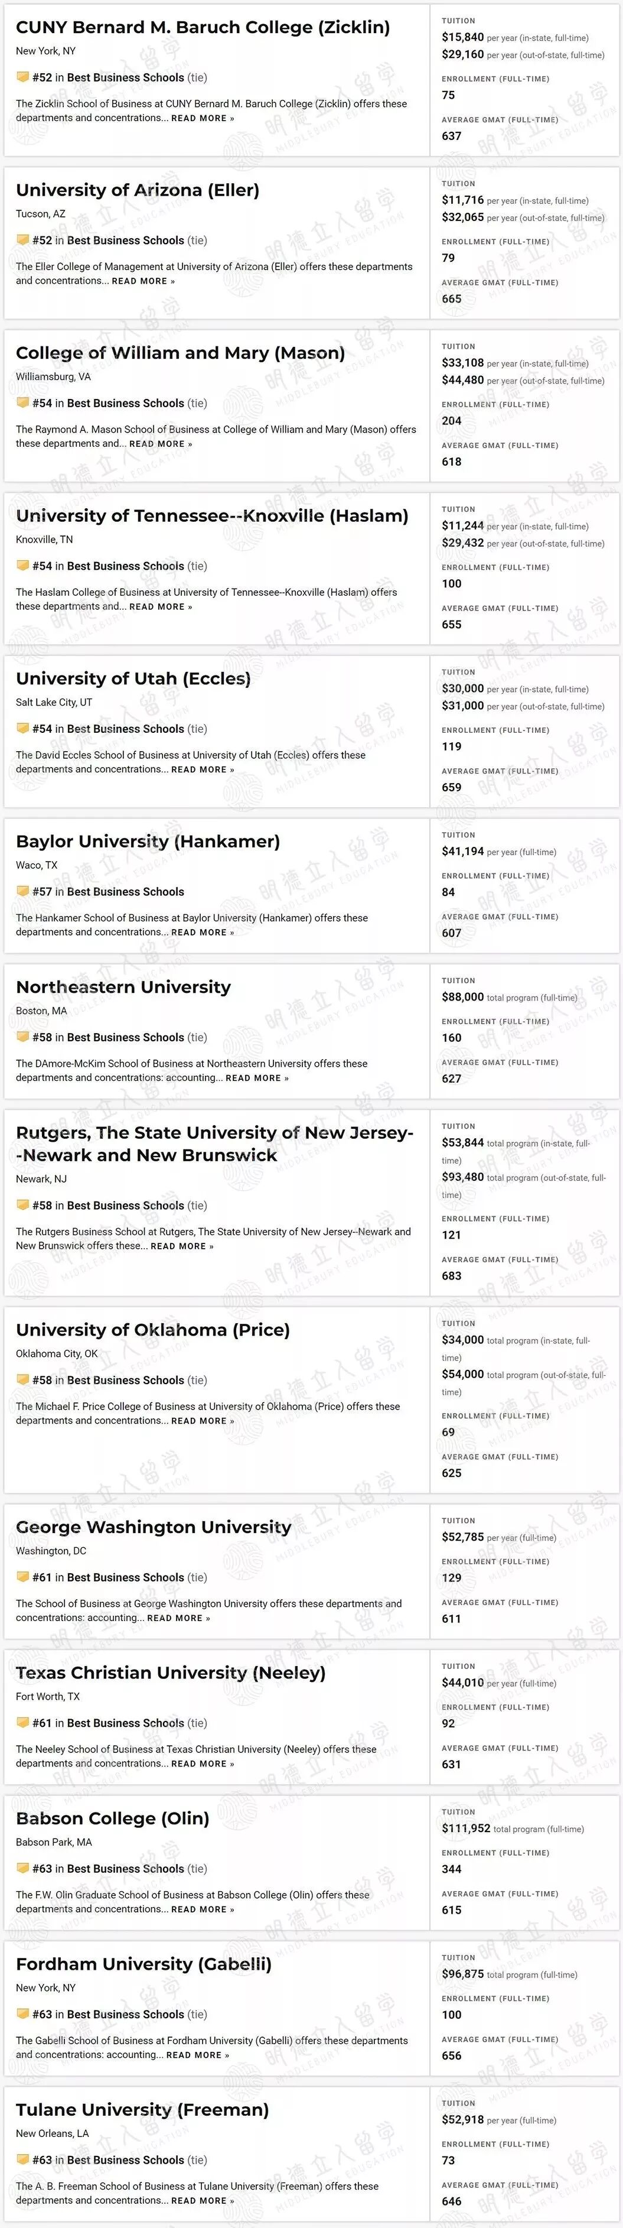Click the ranking badge for Babson College #63
Image resolution: width=623 pixels, height=2228 pixels.
(22, 1868)
